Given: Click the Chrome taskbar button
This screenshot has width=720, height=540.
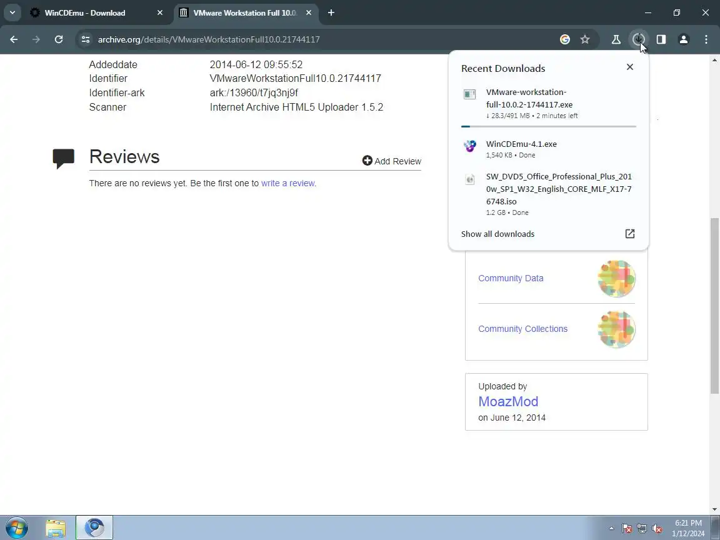Looking at the screenshot, I should coord(94,528).
